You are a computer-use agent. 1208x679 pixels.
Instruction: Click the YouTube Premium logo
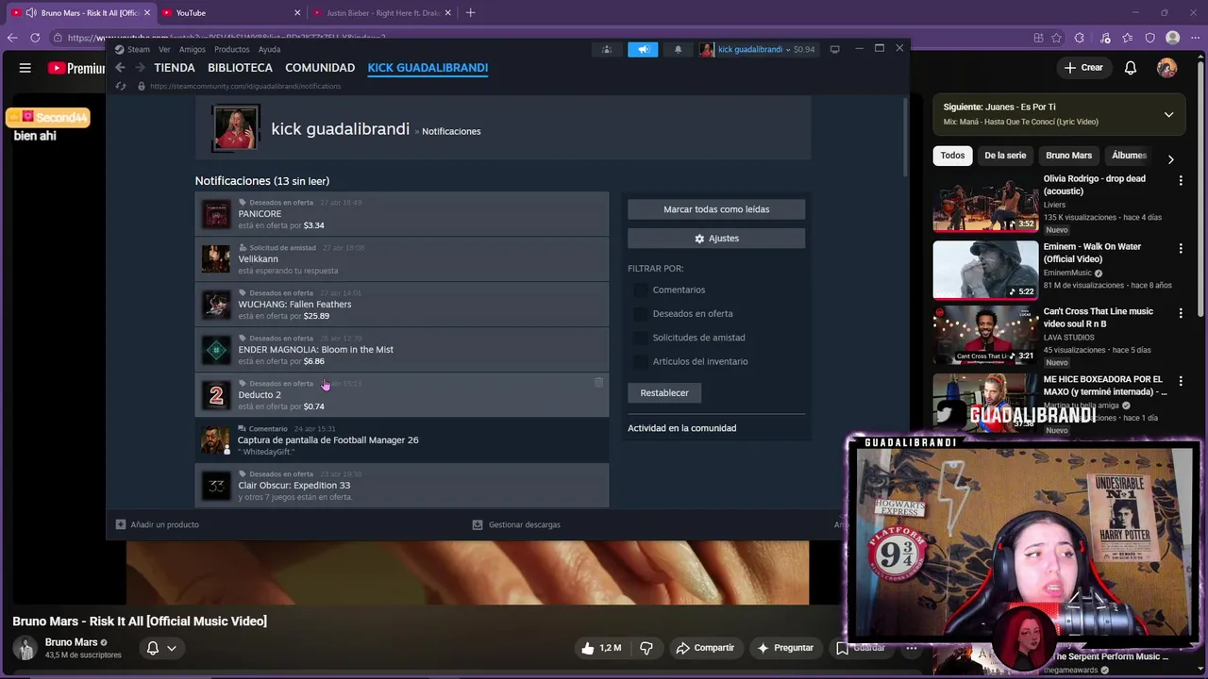click(75, 68)
